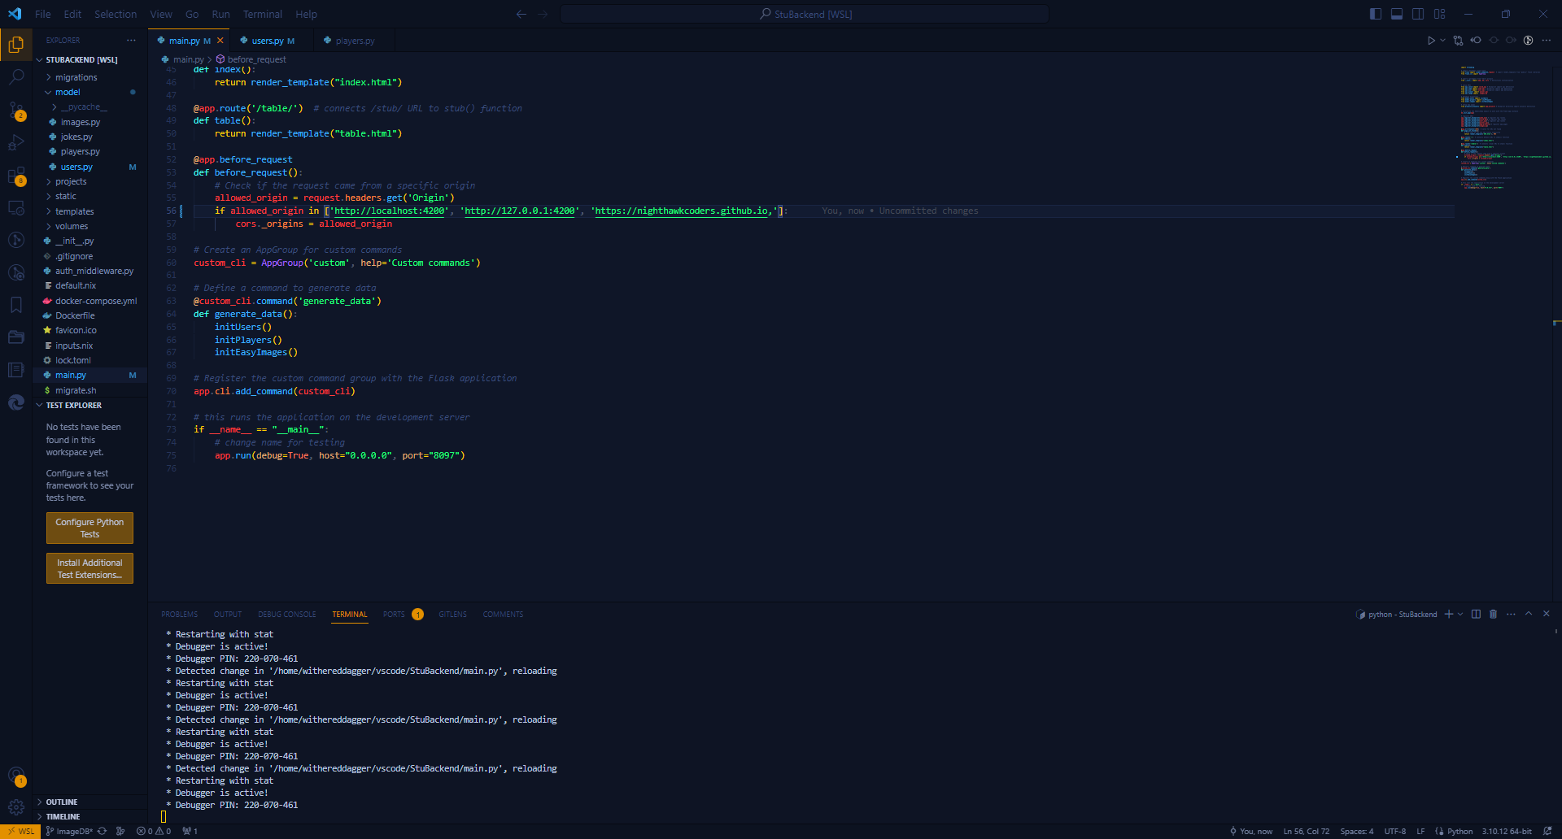Customize layout button in title bar
Viewport: 1562px width, 839px height.
1440,14
